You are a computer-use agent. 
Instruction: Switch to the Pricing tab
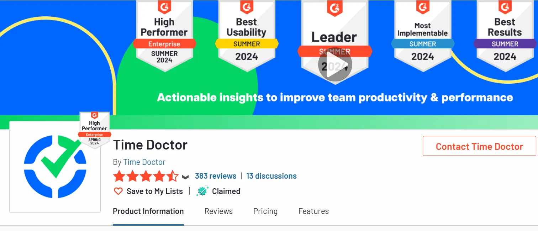point(265,211)
